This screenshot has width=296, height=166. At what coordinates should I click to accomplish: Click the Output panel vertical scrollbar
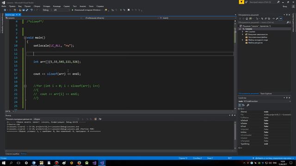[x=235, y=135]
